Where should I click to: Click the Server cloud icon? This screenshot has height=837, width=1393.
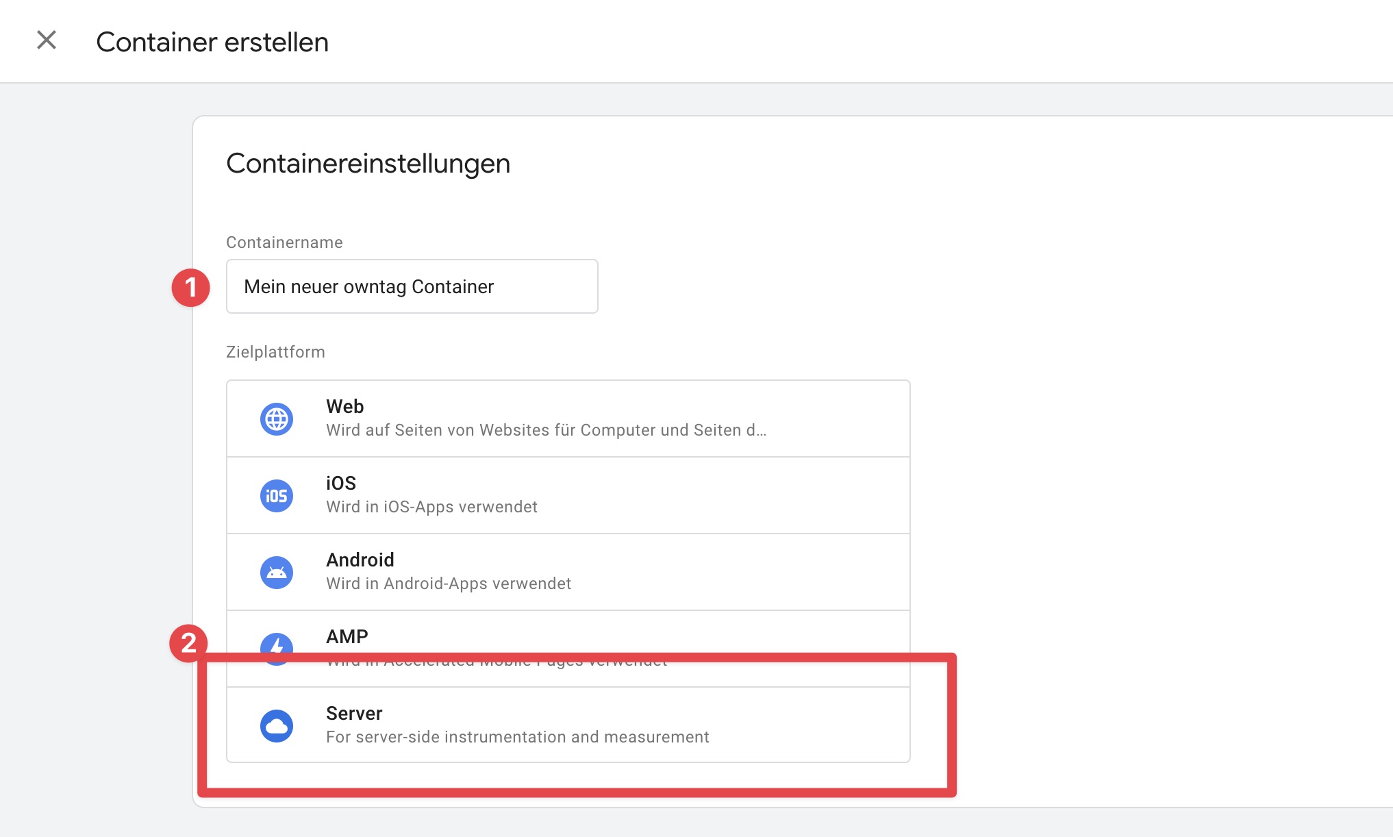click(277, 725)
